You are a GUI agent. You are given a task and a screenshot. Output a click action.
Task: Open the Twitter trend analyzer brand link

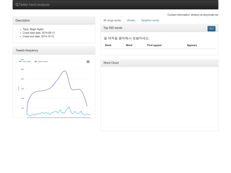pos(34,5)
